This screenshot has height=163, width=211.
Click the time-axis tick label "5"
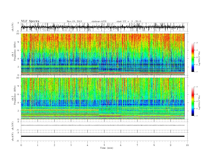(x=104, y=145)
